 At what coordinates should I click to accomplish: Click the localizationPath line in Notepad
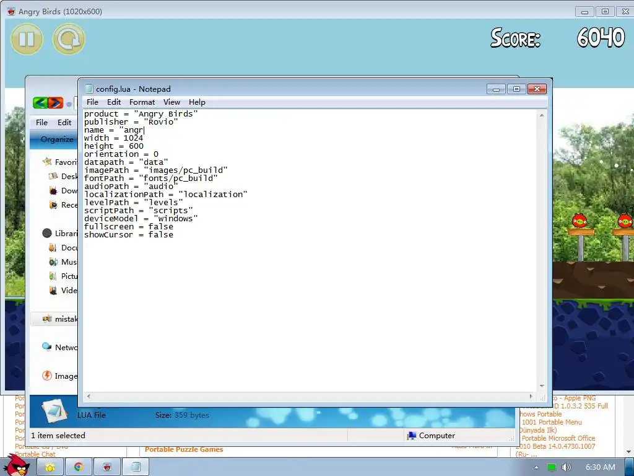point(166,194)
